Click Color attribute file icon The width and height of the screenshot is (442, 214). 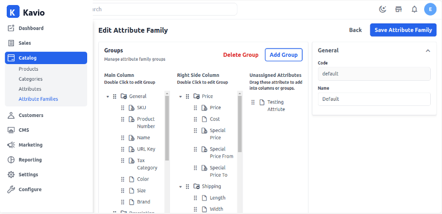[x=131, y=179]
